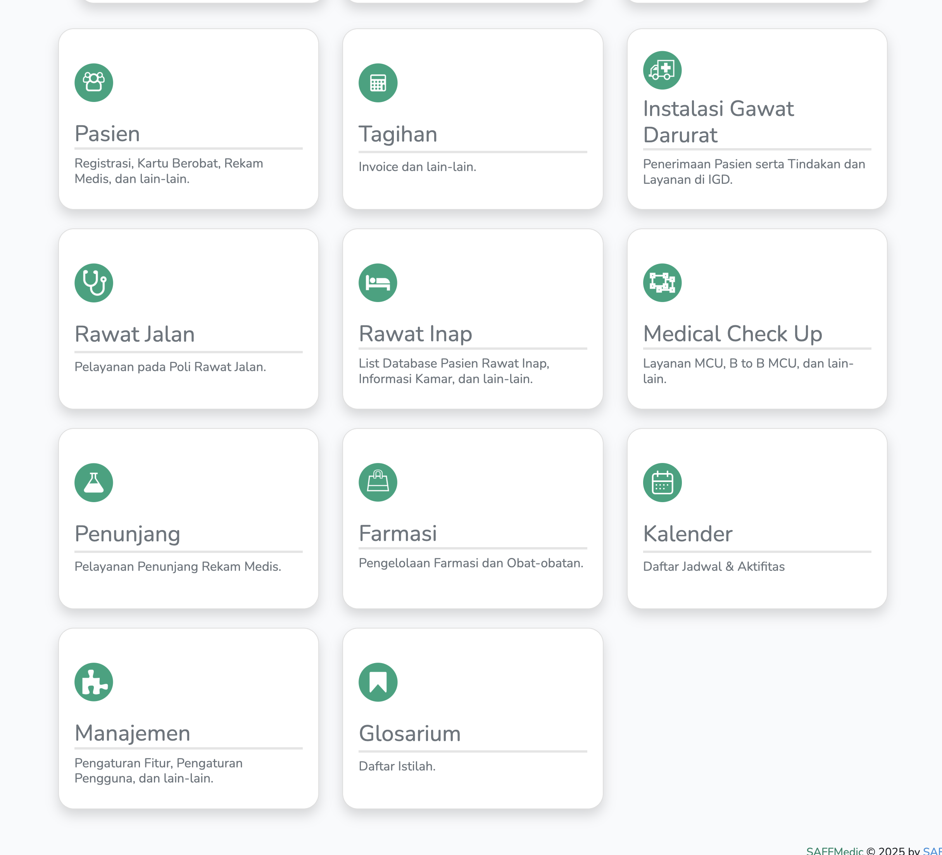Screen dimensions: 942x855
Task: Click the puzzle piece icon for Manajemen
Action: pyautogui.click(x=93, y=682)
